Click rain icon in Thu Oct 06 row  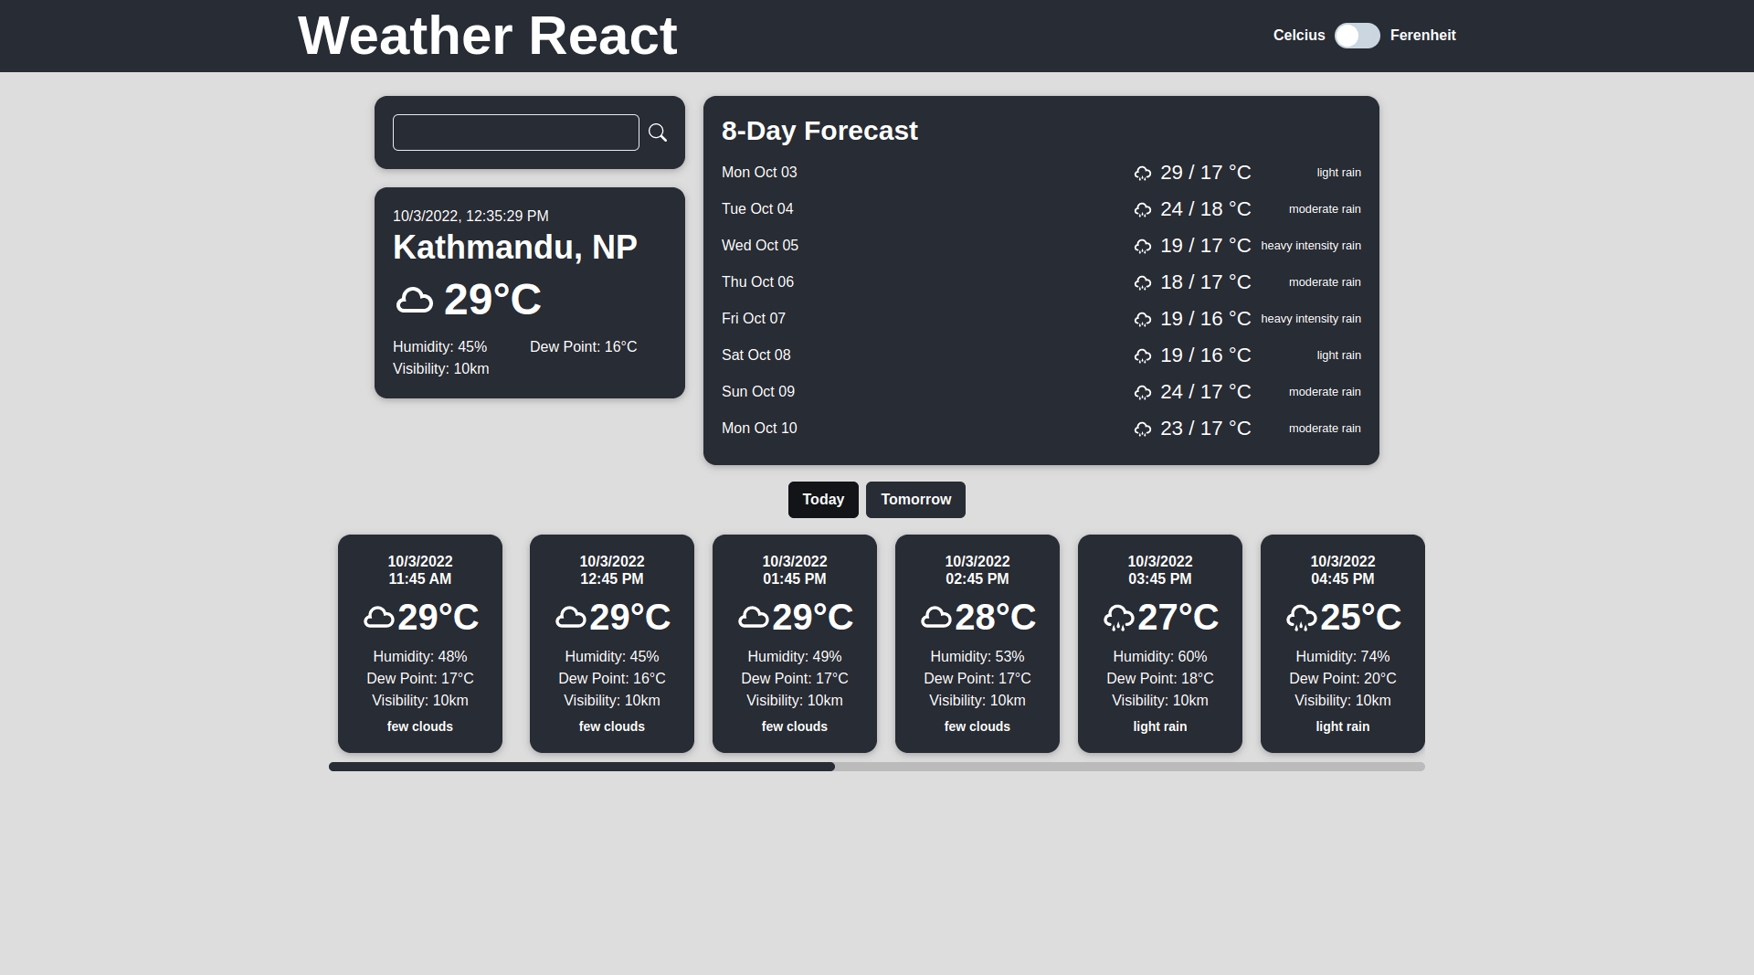1143,282
